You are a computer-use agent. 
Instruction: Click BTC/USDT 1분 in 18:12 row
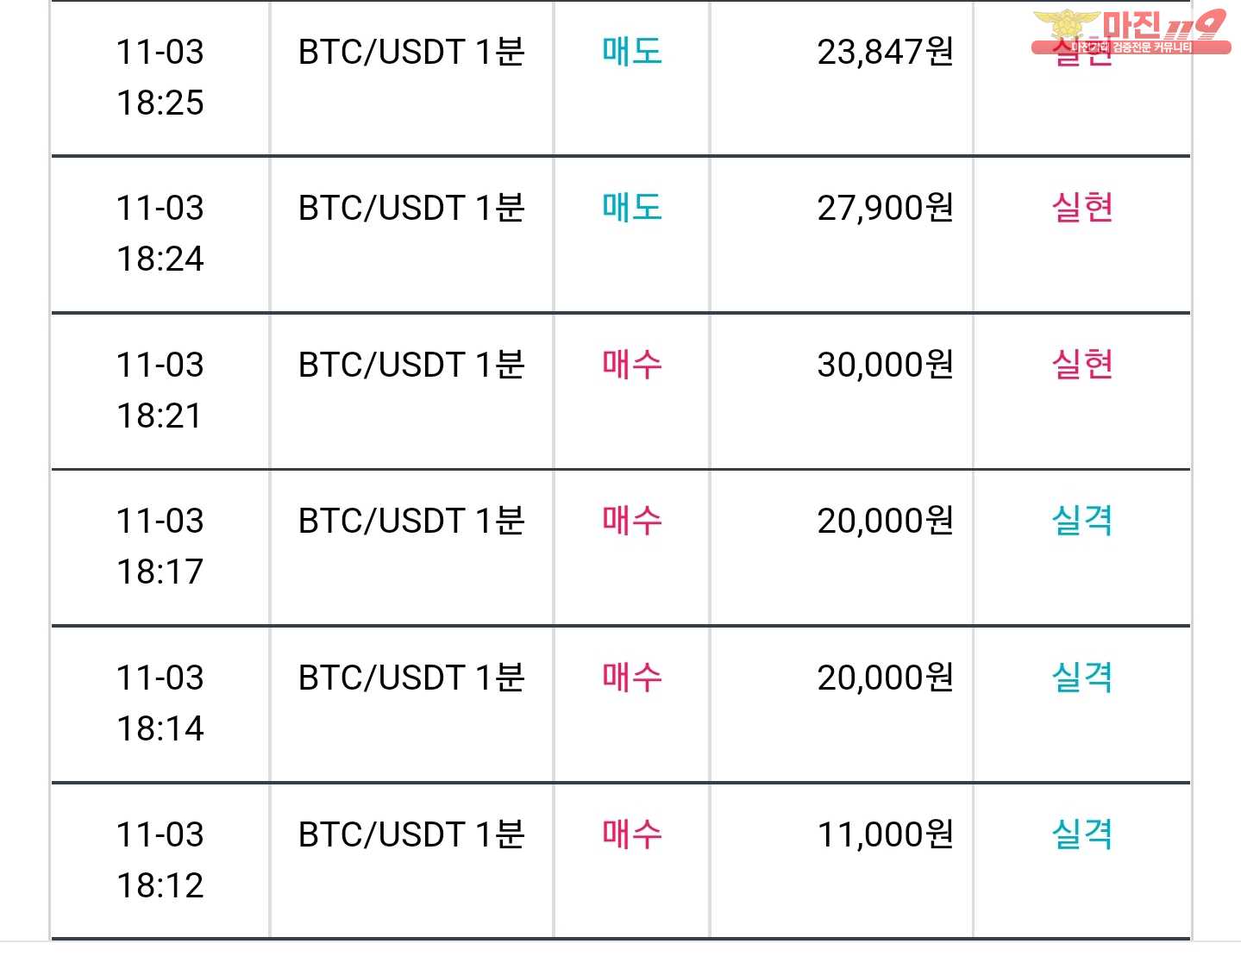click(x=411, y=835)
